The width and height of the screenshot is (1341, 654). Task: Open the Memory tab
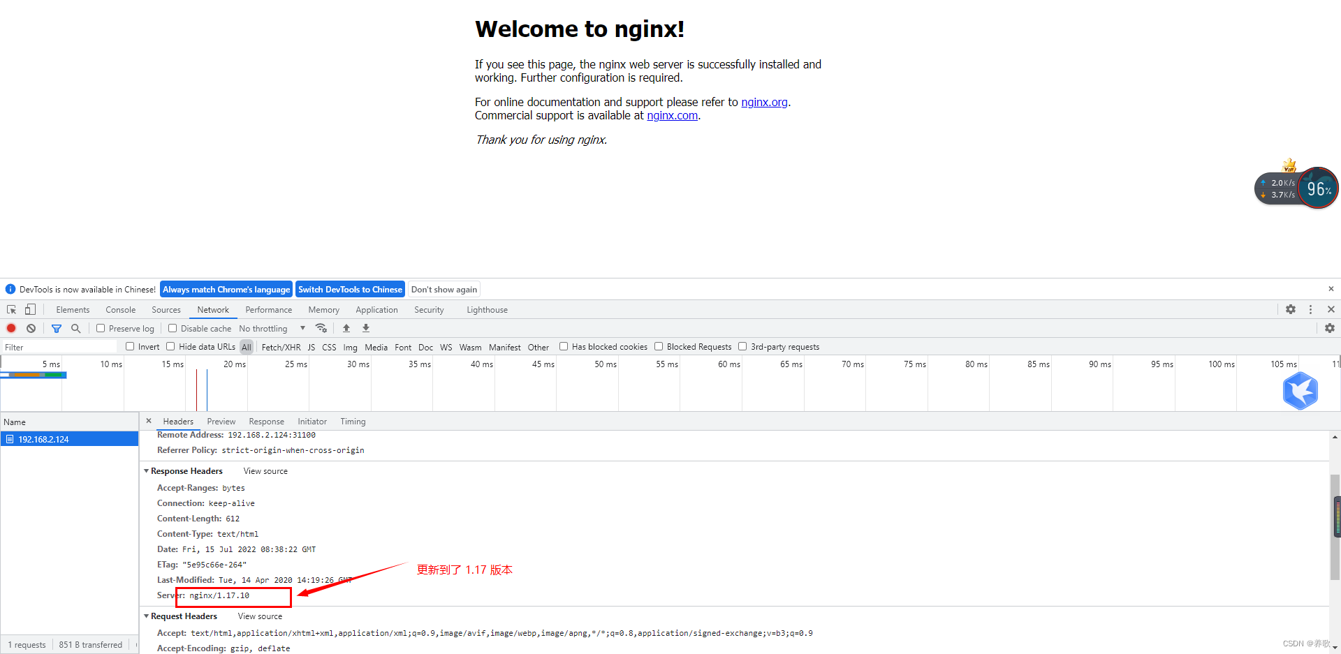(x=324, y=310)
